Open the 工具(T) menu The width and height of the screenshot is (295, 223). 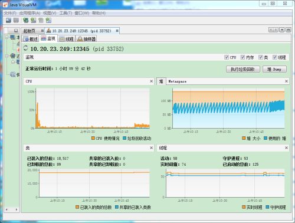point(65,13)
